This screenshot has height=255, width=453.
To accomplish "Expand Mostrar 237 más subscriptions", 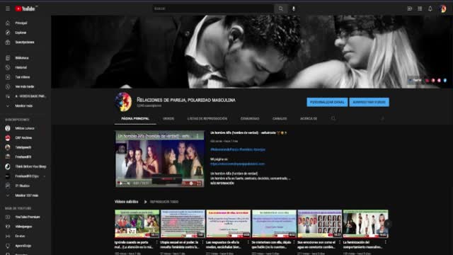I will pyautogui.click(x=27, y=195).
